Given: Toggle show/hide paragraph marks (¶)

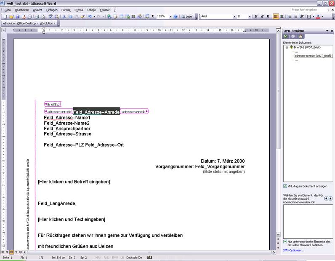Looking at the screenshot, I should click(x=153, y=16).
